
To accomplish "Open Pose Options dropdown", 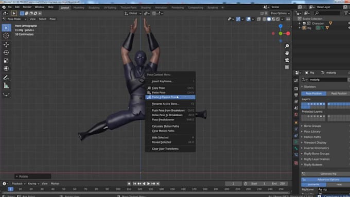I will coord(280,13).
